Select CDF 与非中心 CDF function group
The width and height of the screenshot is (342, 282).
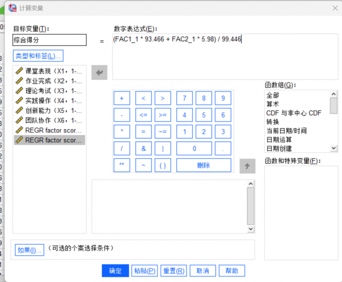294,113
